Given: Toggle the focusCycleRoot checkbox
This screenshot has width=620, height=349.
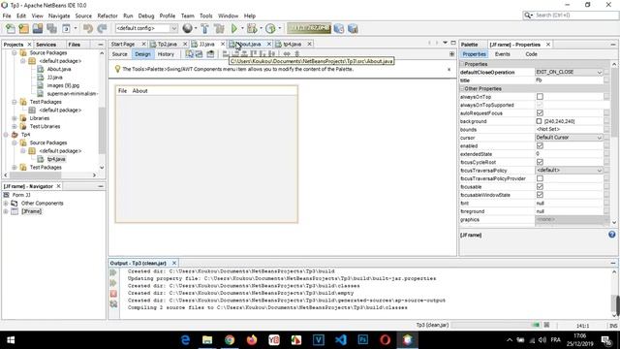Looking at the screenshot, I should click(x=540, y=162).
